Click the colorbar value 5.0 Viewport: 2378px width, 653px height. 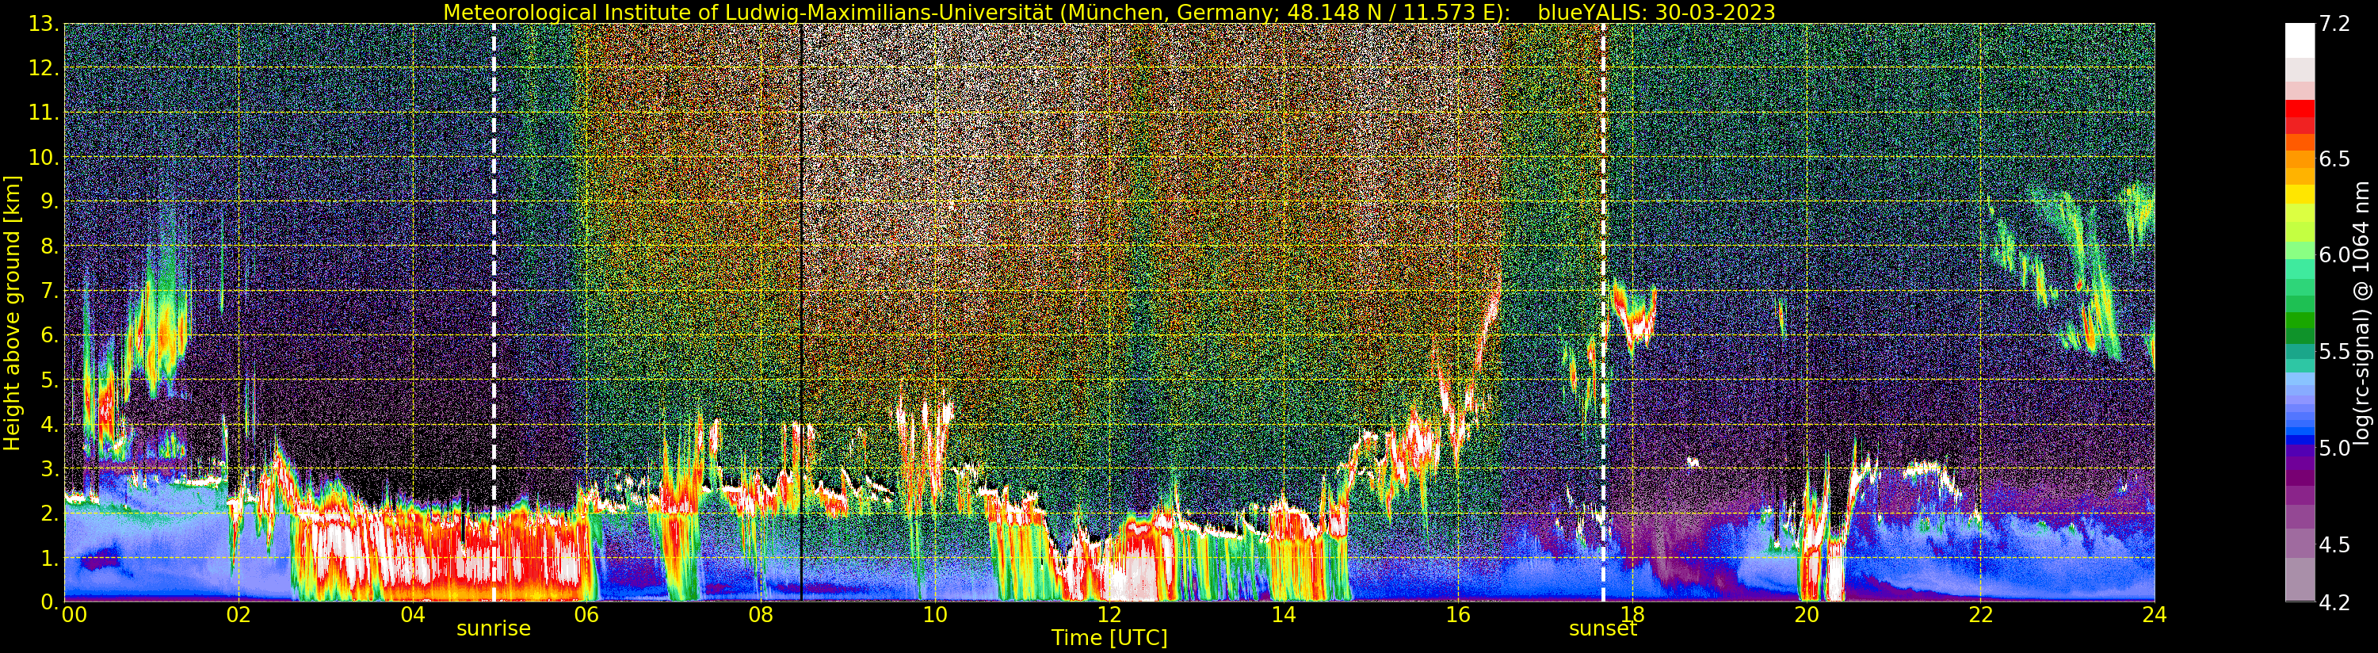2334,448
